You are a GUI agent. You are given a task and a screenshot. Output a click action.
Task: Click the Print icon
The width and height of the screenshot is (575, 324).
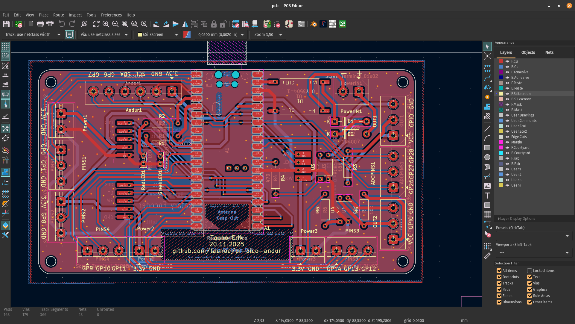pos(40,24)
